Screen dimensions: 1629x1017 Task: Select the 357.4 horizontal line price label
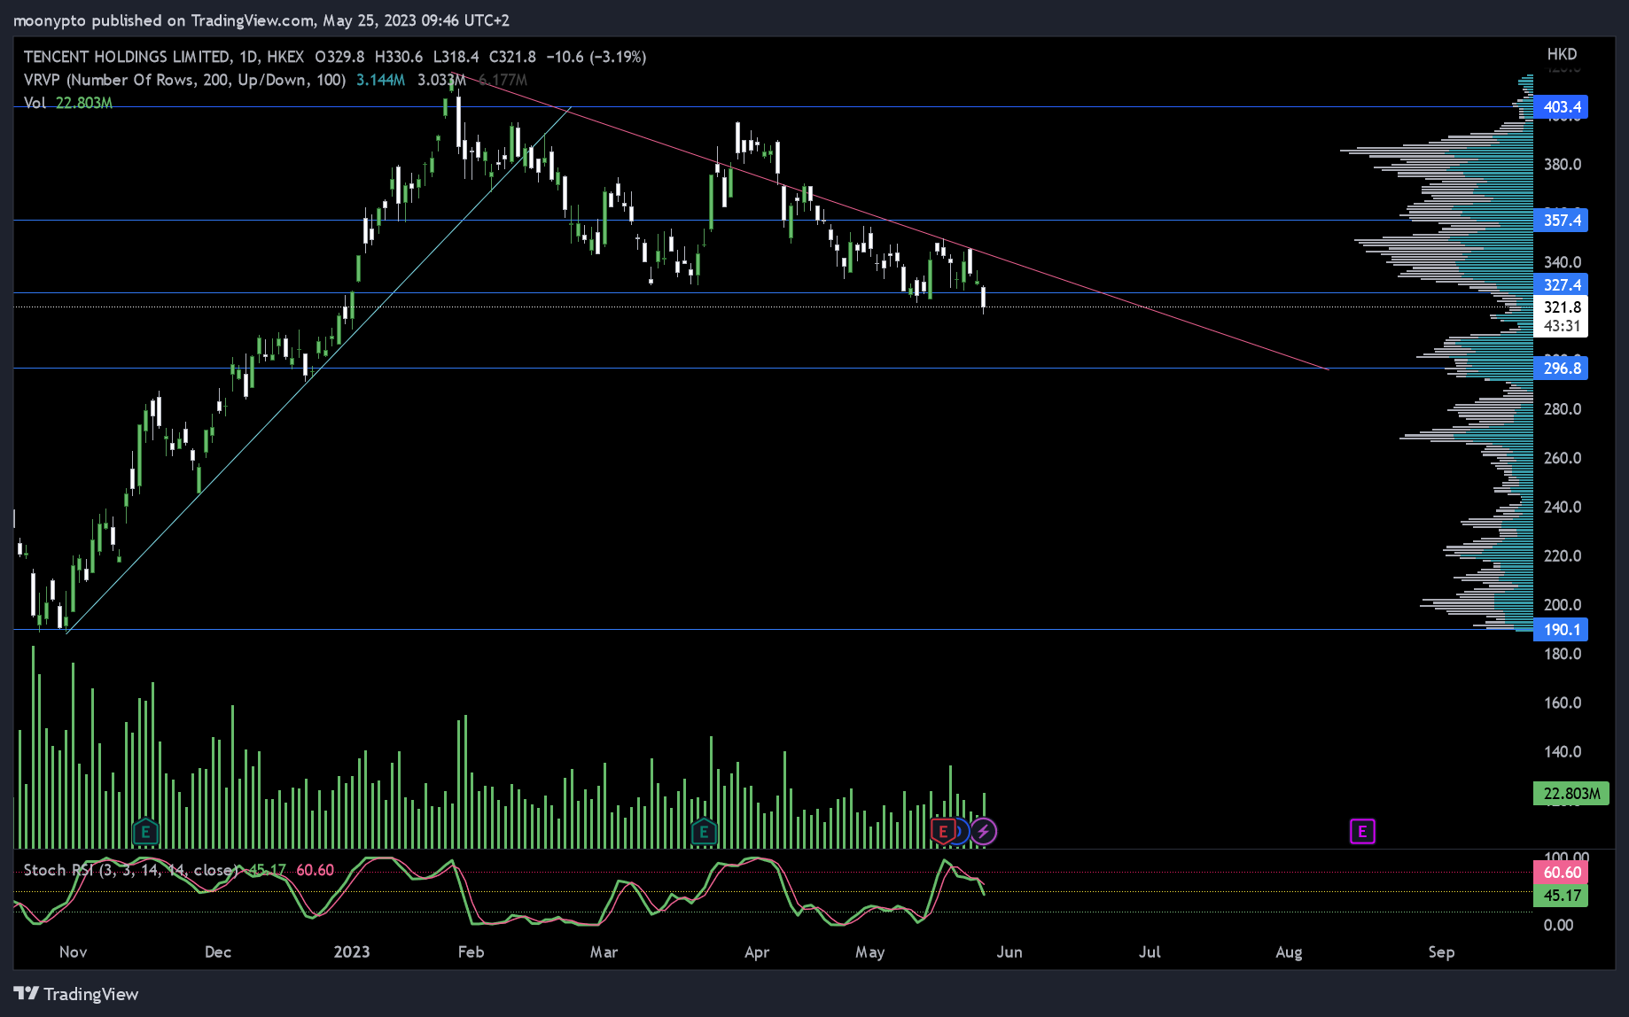coord(1561,220)
